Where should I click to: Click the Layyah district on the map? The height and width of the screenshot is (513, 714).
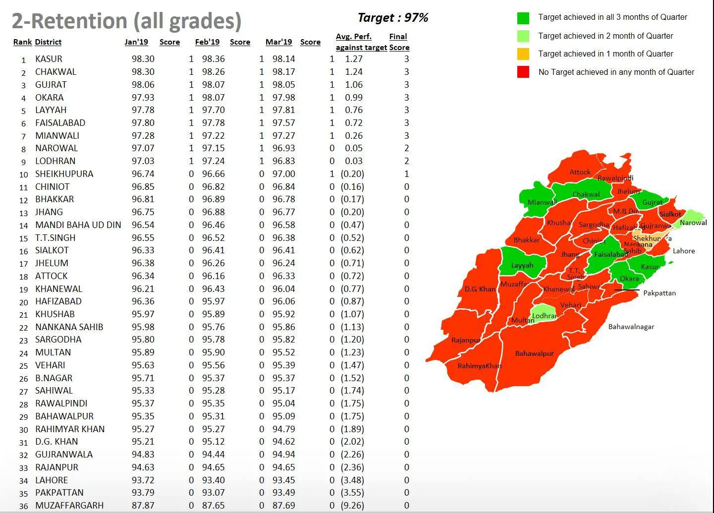pyautogui.click(x=522, y=265)
